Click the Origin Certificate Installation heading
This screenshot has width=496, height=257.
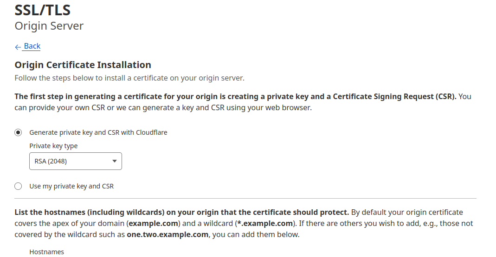click(x=83, y=65)
